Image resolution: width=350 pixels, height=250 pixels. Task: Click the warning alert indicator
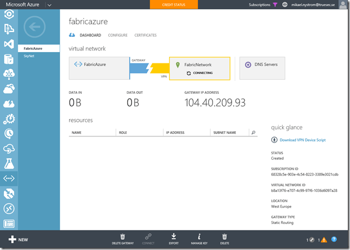(x=323, y=239)
